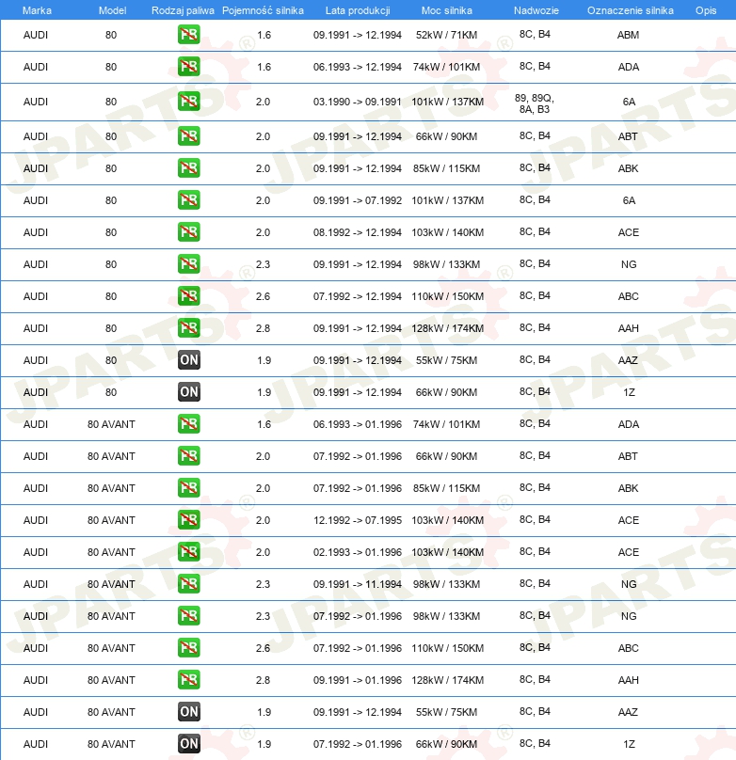Select the Model column header
Viewport: 736px width, 760px height.
(x=113, y=10)
